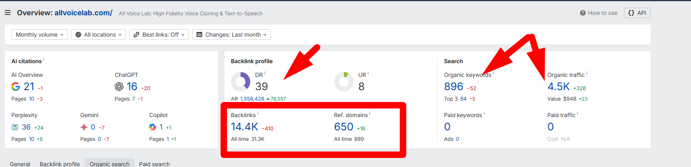Click the DR donut chart
The image size is (691, 167).
[x=241, y=82]
